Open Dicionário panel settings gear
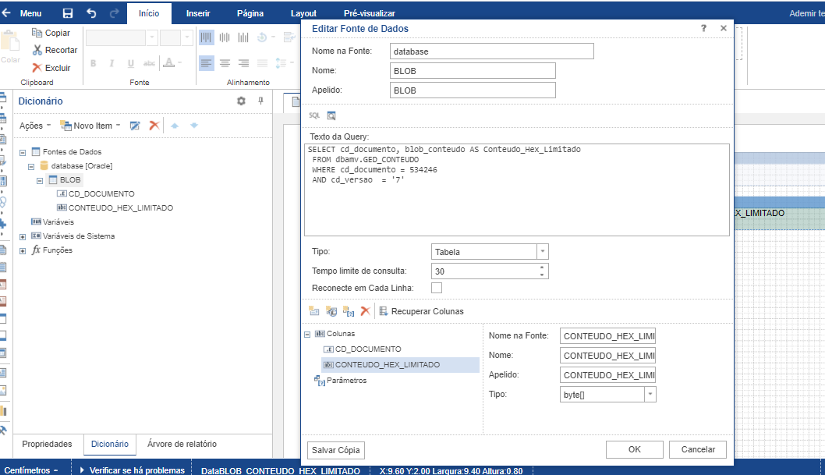This screenshot has height=475, width=825. [x=241, y=101]
